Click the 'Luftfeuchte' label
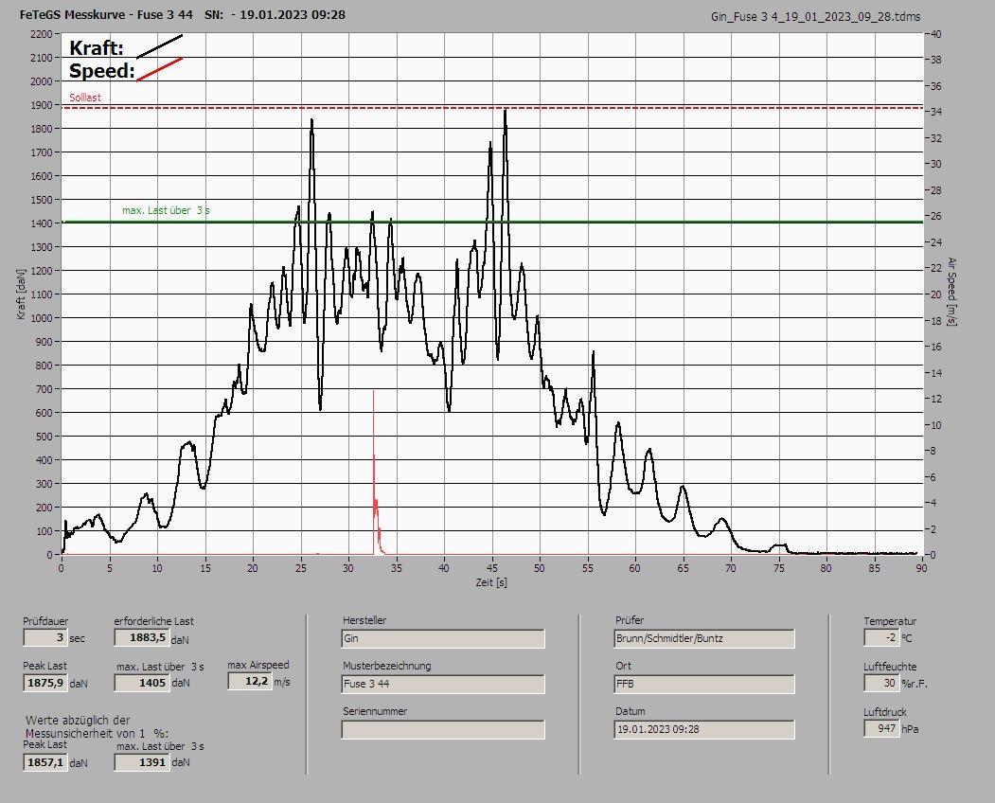Screen dimensions: 995x803 [890, 668]
